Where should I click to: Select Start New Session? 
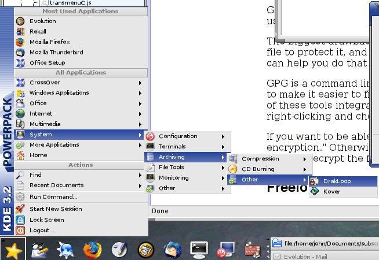[81, 209]
